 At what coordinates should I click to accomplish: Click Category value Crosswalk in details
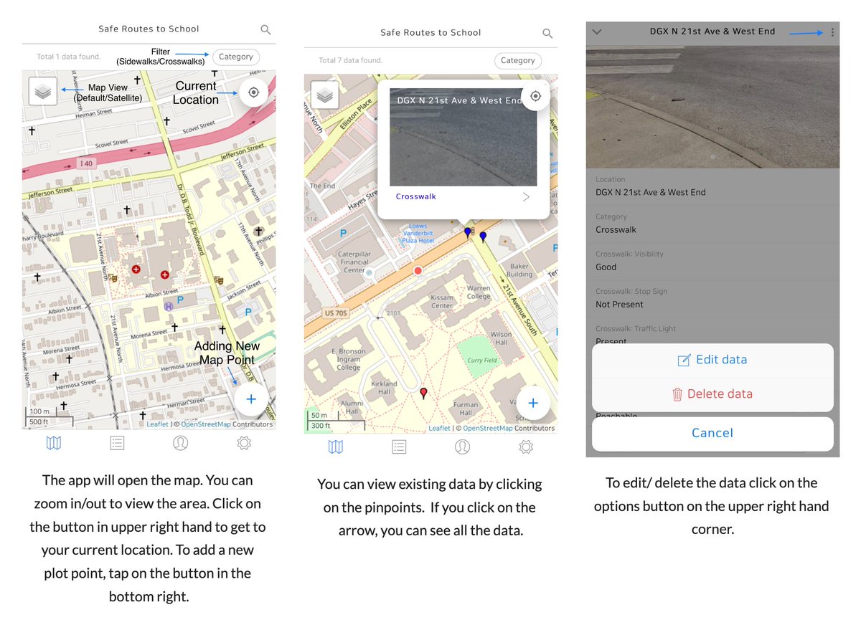616,229
